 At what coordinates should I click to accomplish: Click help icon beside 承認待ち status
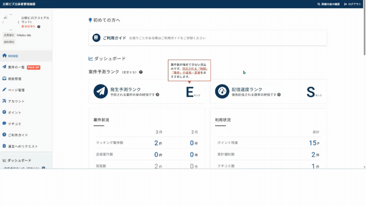[39, 27]
